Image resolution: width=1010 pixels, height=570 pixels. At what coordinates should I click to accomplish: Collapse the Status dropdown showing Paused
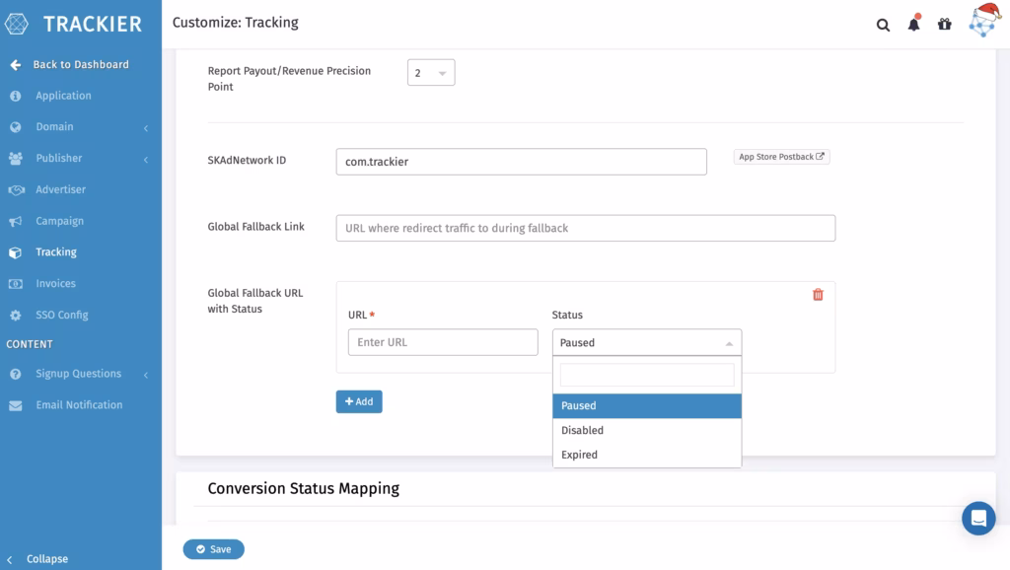[647, 342]
